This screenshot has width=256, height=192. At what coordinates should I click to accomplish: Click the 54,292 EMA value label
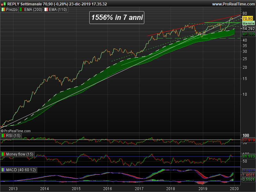(249, 29)
